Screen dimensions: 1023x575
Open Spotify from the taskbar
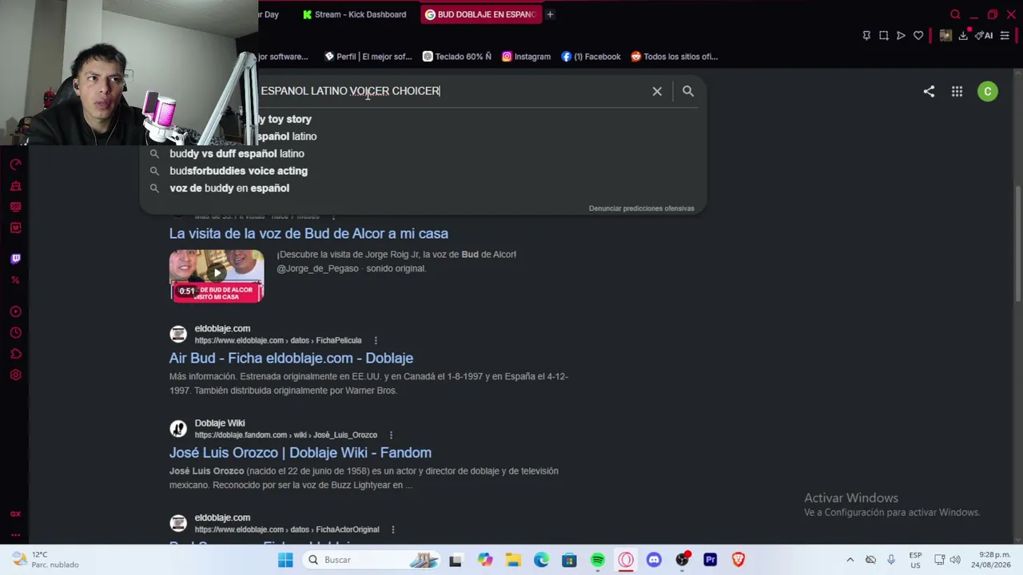(598, 560)
